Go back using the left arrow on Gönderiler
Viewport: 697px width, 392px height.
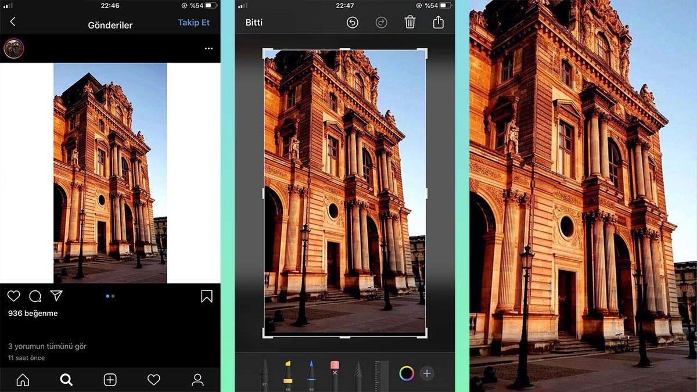(13, 21)
